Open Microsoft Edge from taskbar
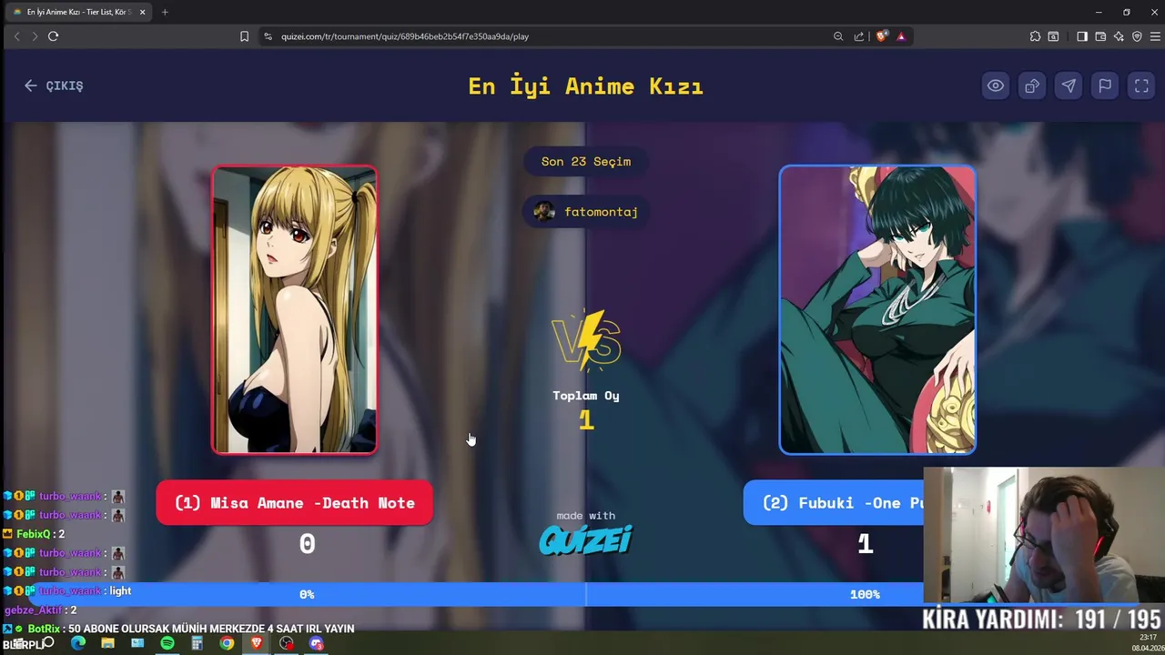 click(78, 643)
